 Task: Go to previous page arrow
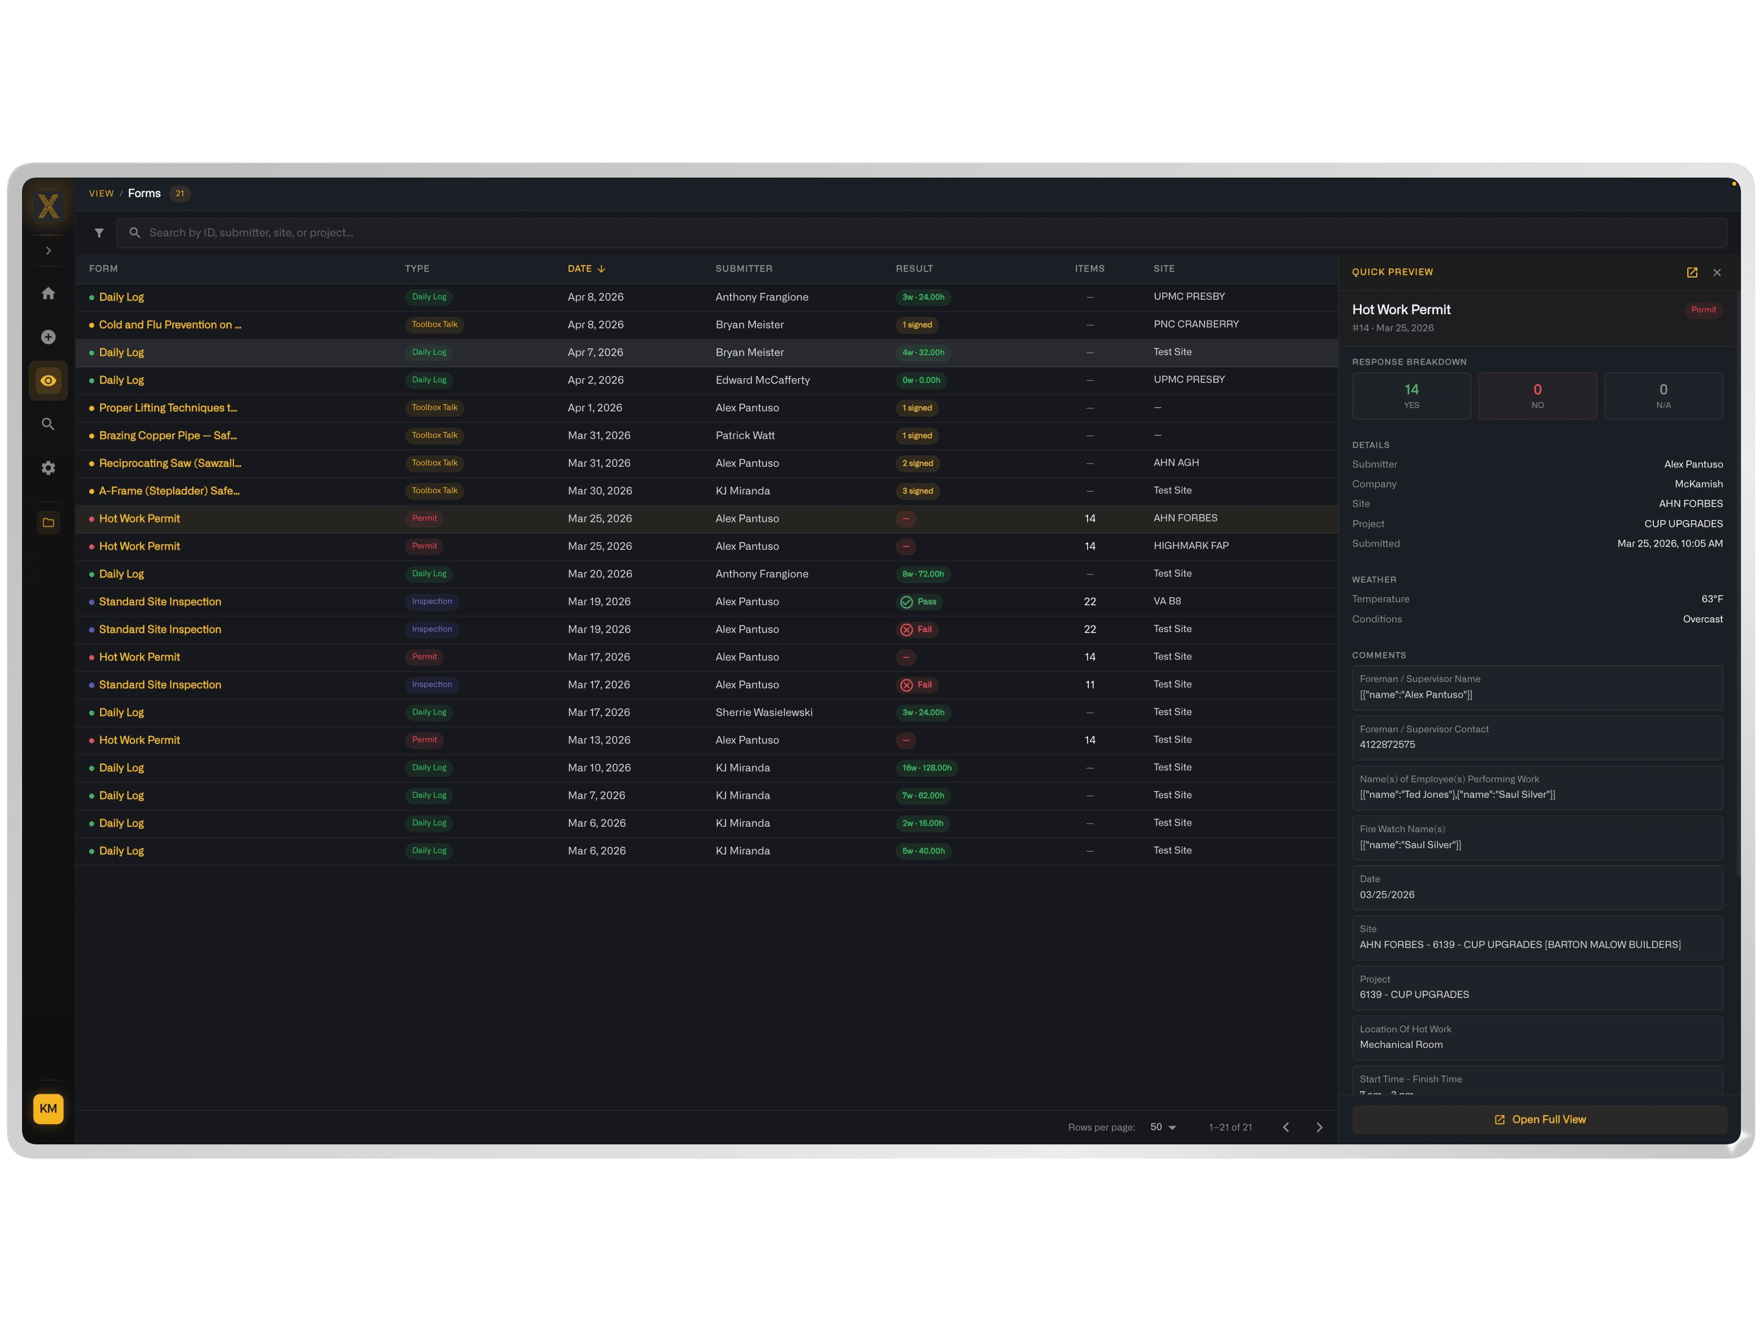[x=1286, y=1127]
